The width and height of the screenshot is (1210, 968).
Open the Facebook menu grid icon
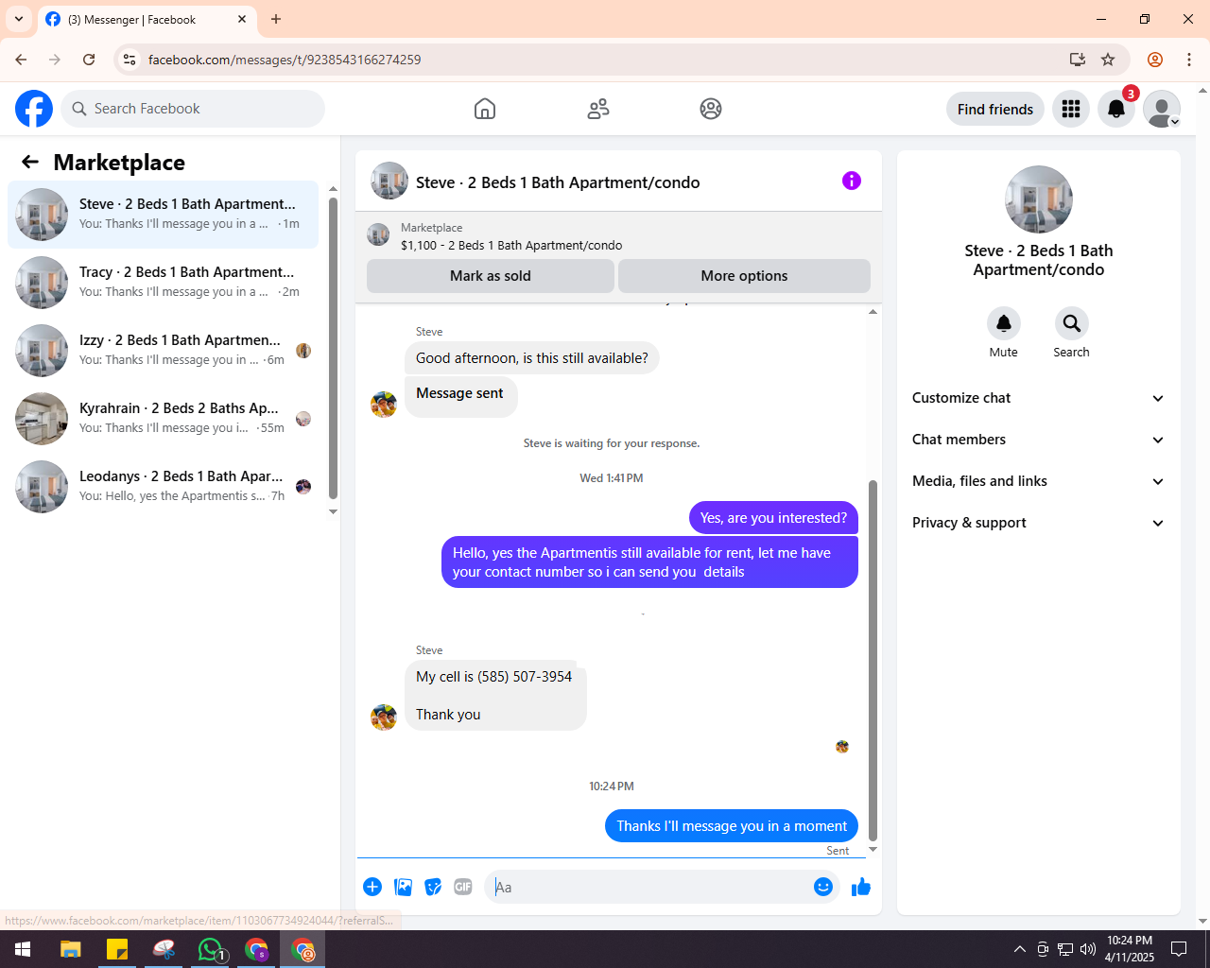coord(1071,109)
